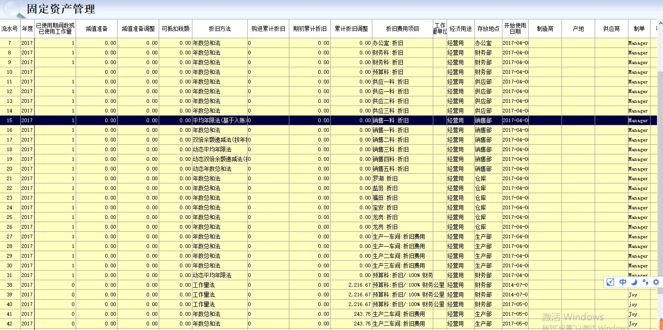Screen dimensions: 663x330
Task: Click the 仓库 location cell in row 21
Action: point(488,178)
